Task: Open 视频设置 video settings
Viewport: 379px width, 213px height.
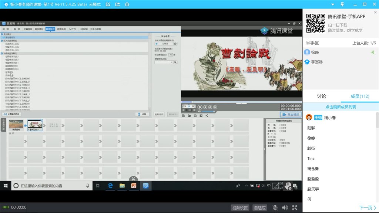Action: click(x=240, y=208)
